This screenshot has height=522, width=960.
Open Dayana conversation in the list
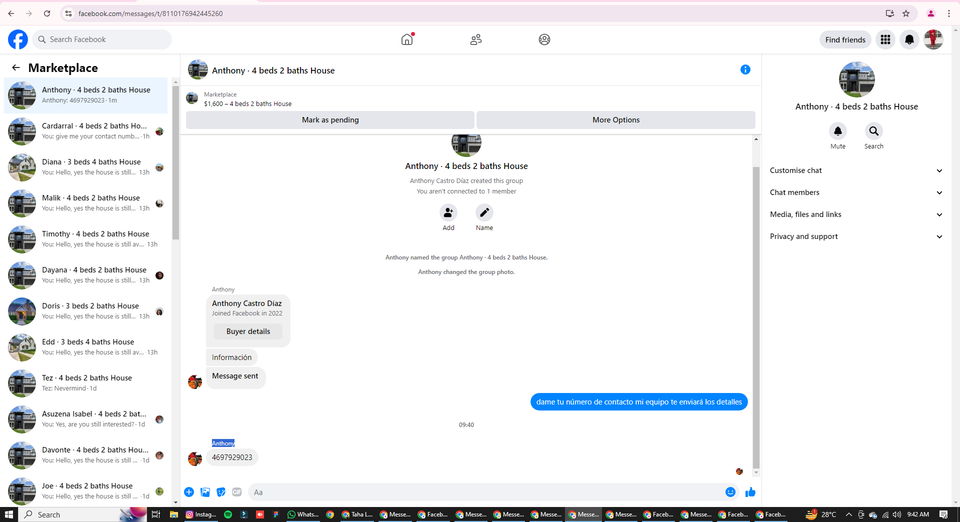click(x=86, y=275)
